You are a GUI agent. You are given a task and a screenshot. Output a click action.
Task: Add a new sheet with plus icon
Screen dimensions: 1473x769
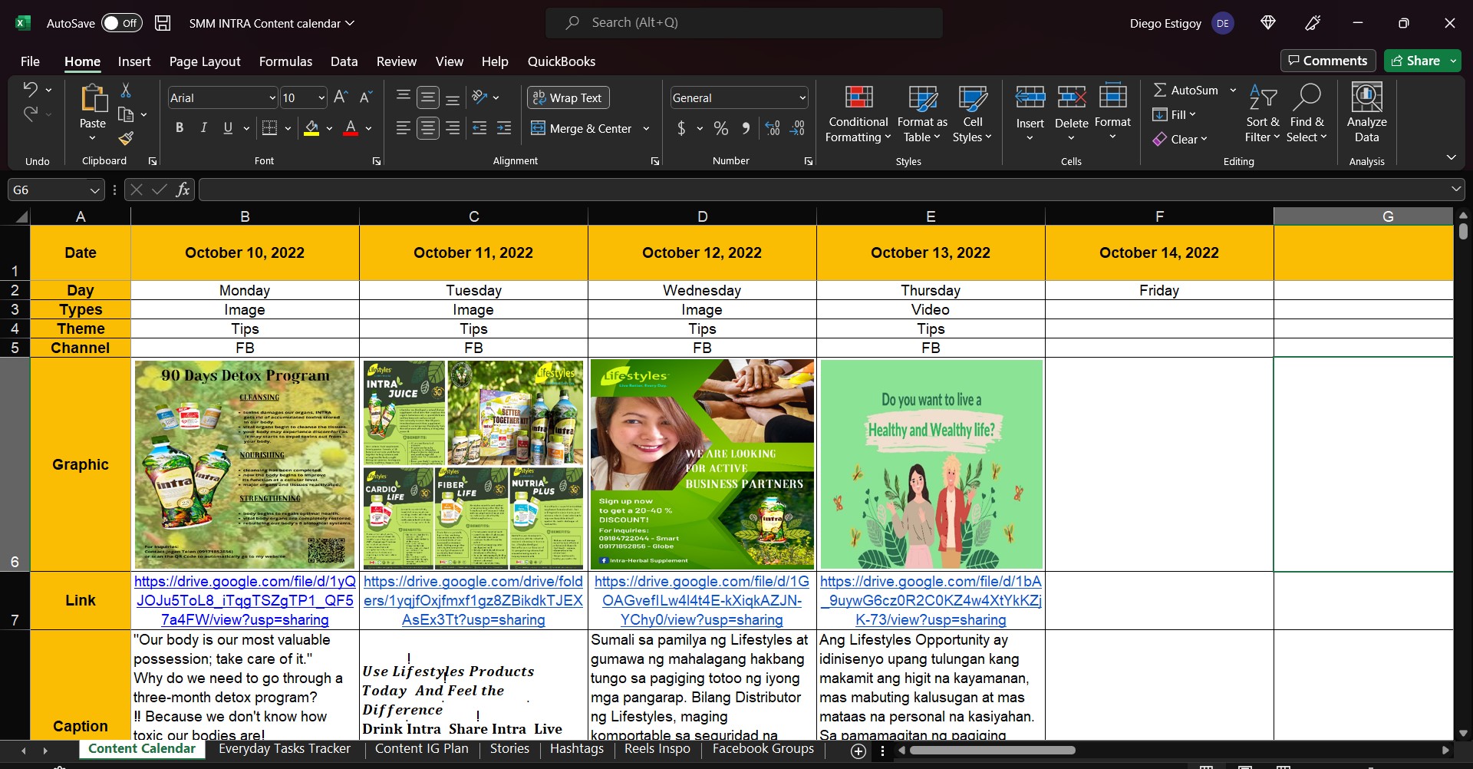[x=858, y=751]
